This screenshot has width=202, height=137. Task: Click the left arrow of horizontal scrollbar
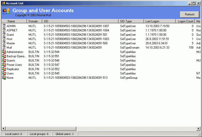pyautogui.click(x=4, y=129)
